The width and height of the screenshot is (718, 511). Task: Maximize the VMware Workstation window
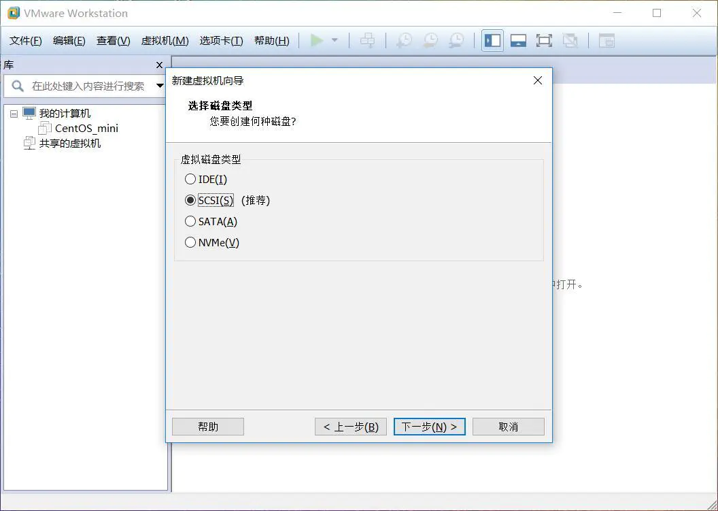coord(657,13)
